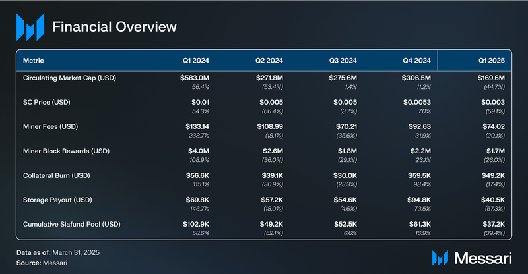This screenshot has height=274, width=528.
Task: Click the $0.0053 SC price value
Action: [417, 102]
